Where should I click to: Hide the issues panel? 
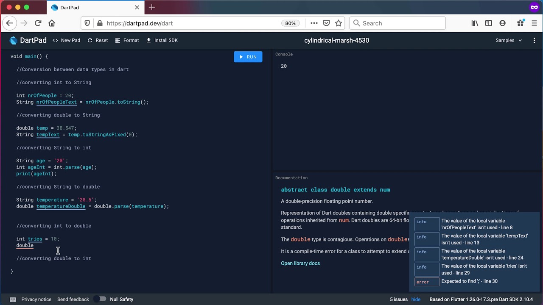[x=416, y=299]
